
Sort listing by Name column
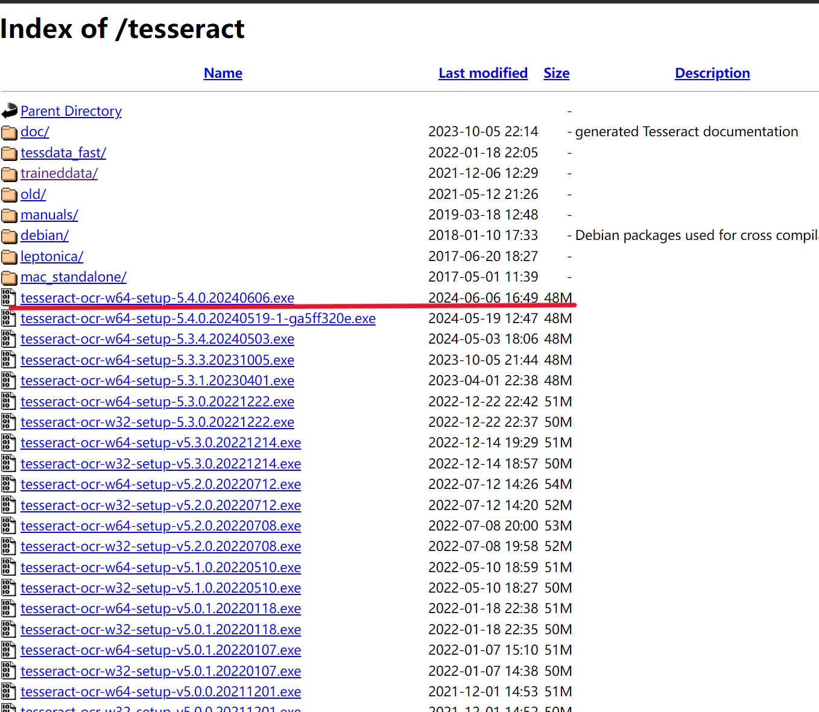pyautogui.click(x=223, y=73)
